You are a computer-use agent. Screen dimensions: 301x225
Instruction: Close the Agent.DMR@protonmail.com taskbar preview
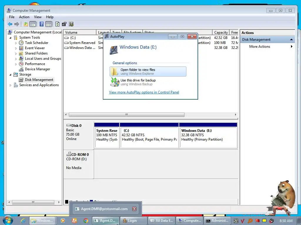tap(134, 209)
